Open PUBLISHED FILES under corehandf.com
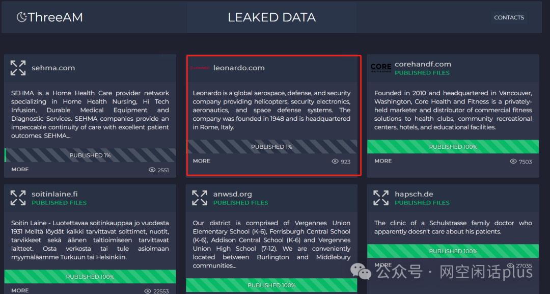This screenshot has width=550, height=294. pos(422,73)
